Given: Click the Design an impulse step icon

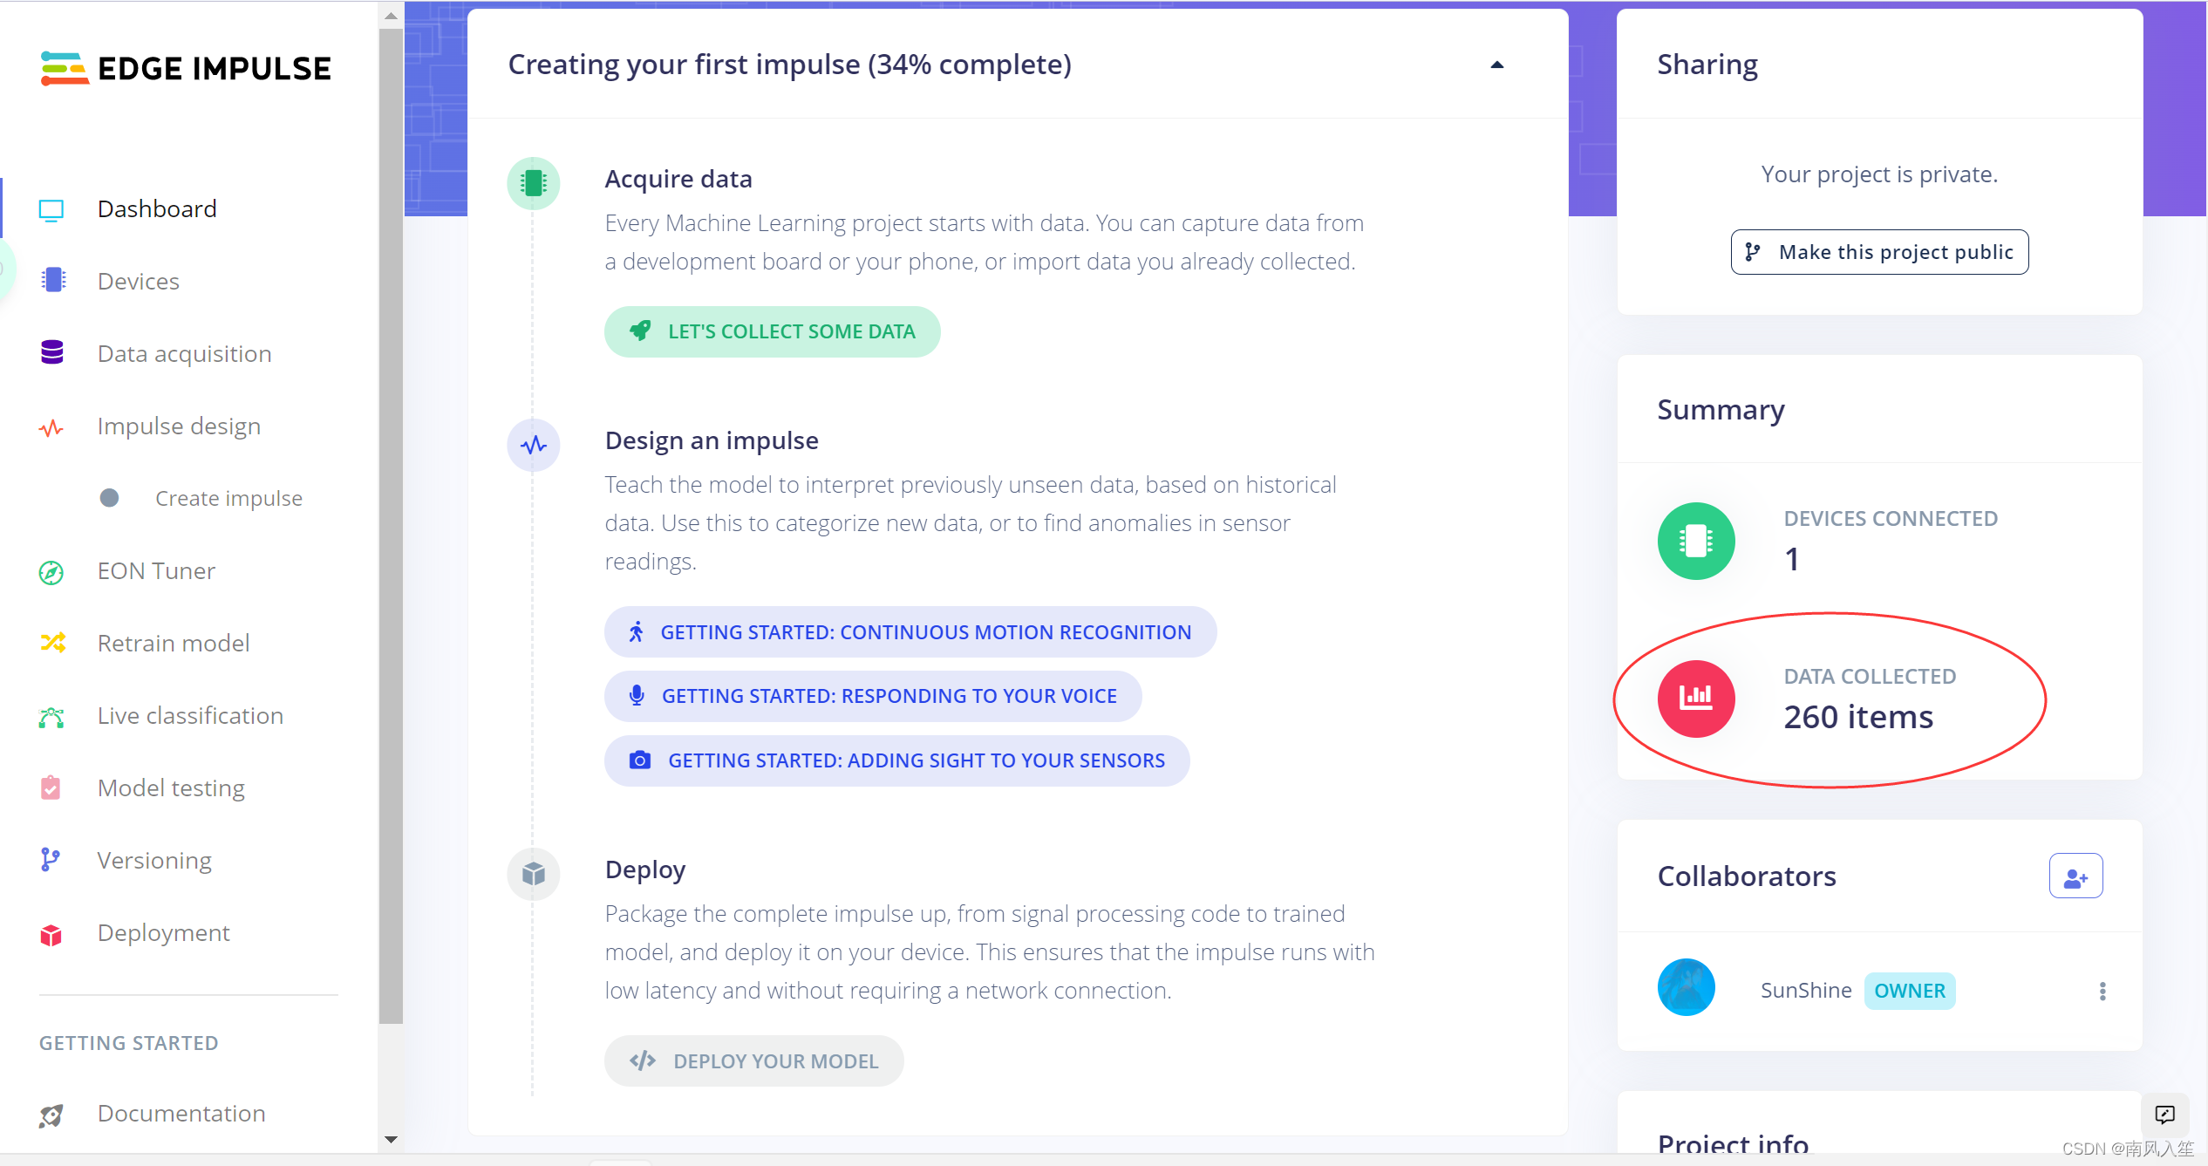Looking at the screenshot, I should (x=533, y=446).
